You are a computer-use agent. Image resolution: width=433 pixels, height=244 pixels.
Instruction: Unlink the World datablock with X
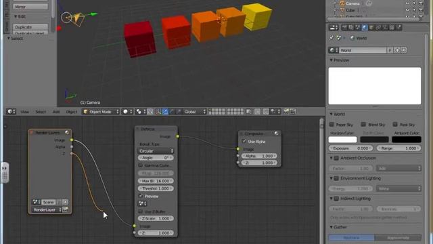(403, 50)
